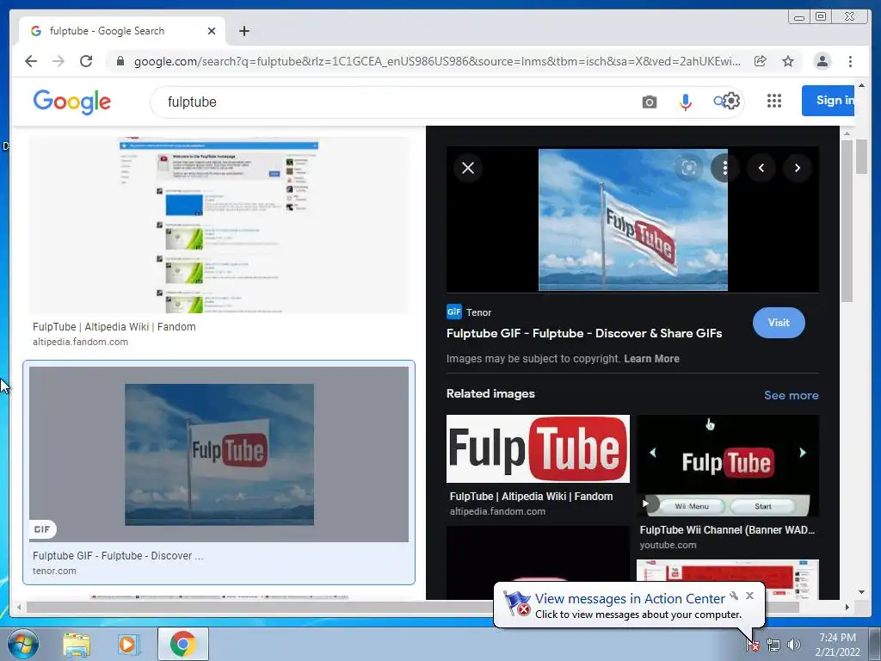Open the Learn More copyright link

coord(651,359)
